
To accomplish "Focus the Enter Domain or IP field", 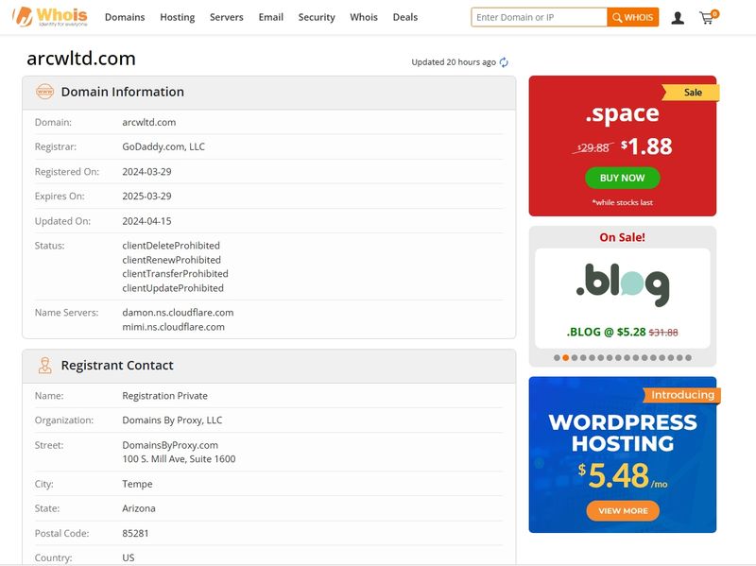I will coord(539,17).
